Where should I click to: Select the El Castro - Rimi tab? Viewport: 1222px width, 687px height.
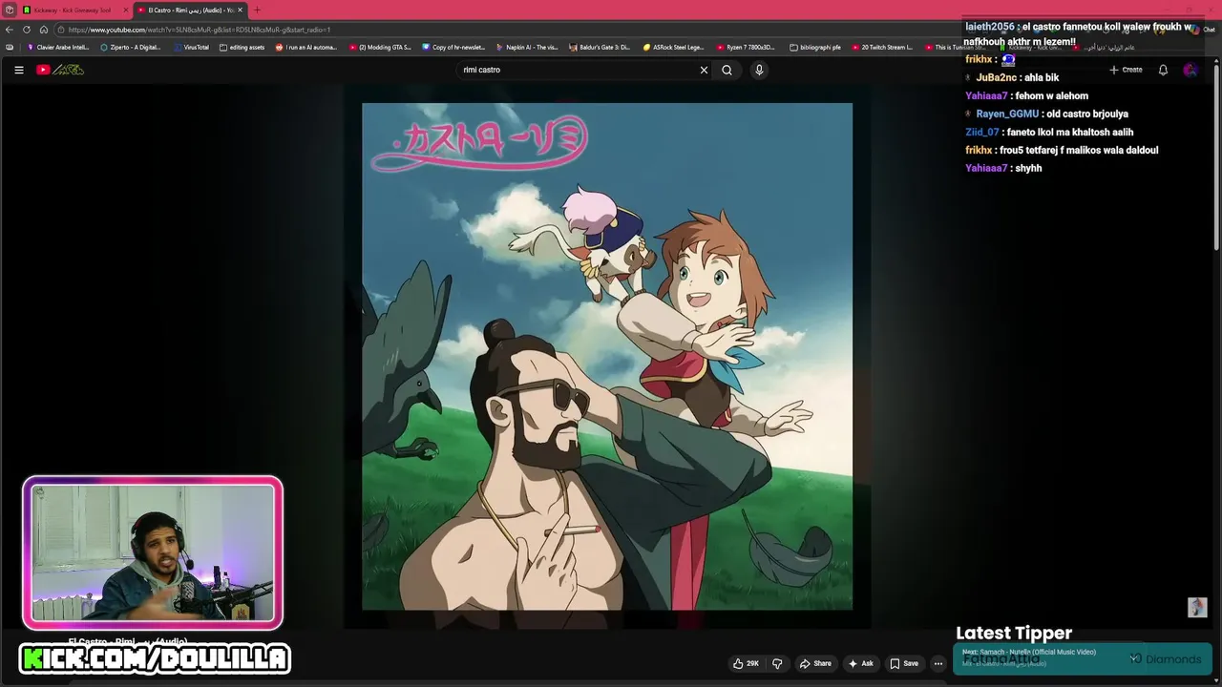point(191,10)
